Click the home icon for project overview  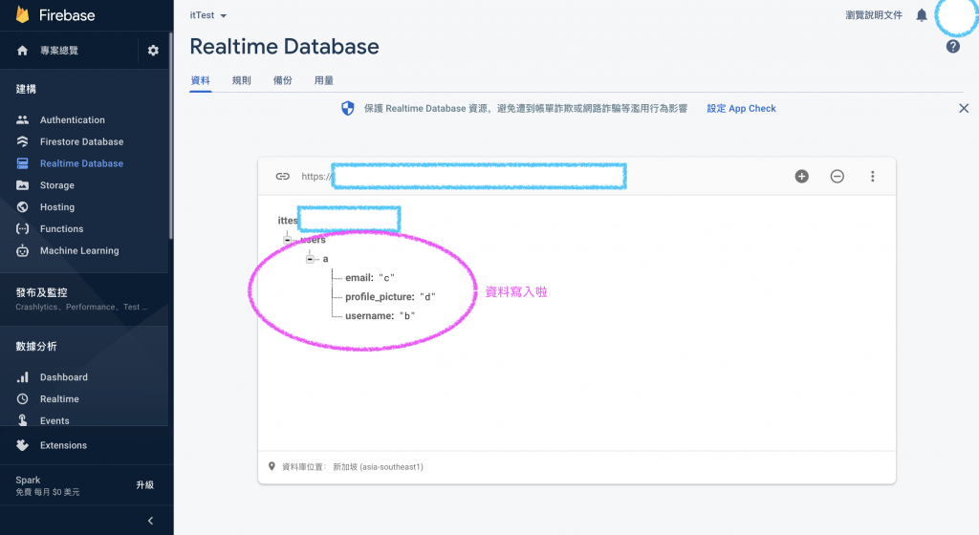pyautogui.click(x=23, y=51)
